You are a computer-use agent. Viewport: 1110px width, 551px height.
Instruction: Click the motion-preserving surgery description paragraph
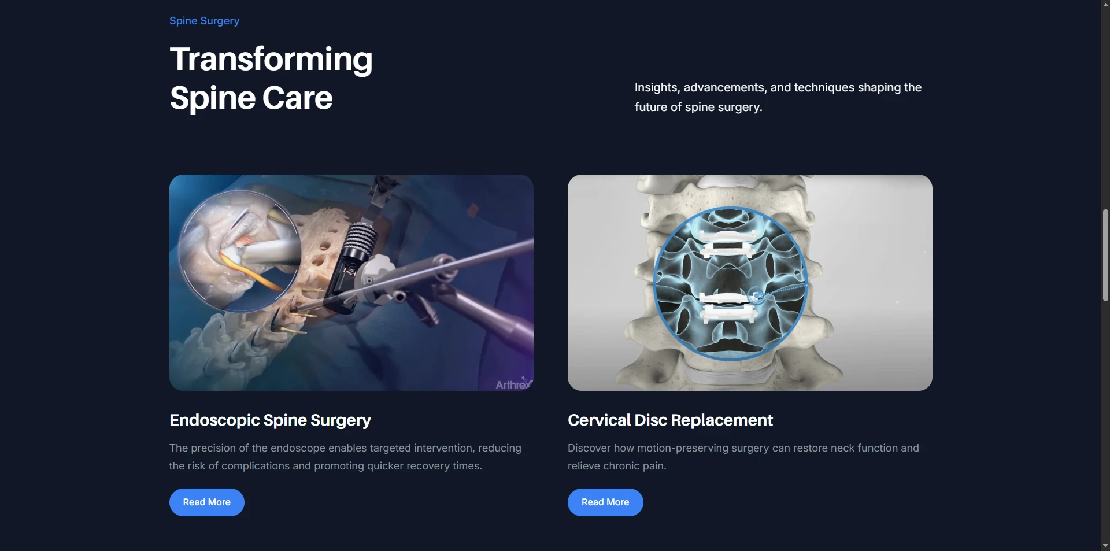pos(743,457)
